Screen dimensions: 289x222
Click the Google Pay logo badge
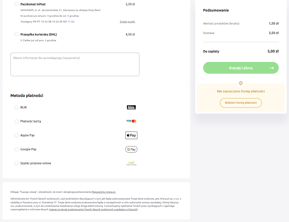131,149
